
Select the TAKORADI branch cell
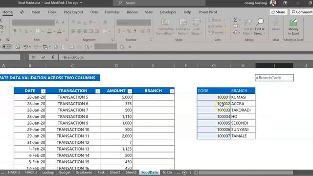tap(243, 110)
